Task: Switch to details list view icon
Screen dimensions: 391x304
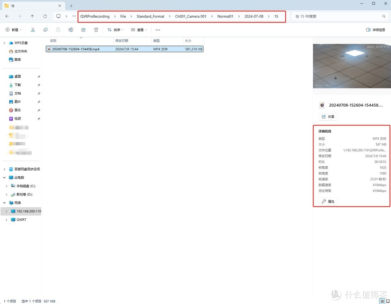Action: pos(382,301)
